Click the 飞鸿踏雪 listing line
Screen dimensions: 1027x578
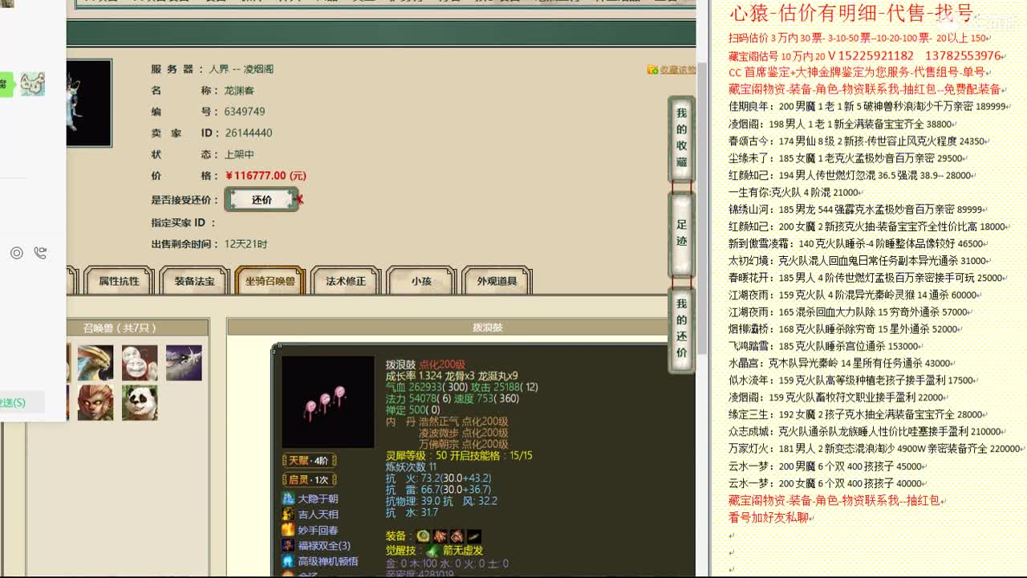point(826,346)
